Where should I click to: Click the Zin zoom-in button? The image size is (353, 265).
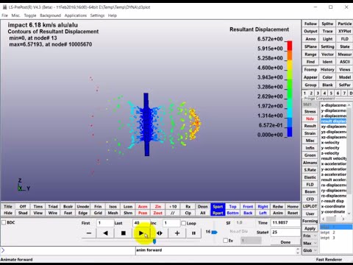[x=158, y=207]
